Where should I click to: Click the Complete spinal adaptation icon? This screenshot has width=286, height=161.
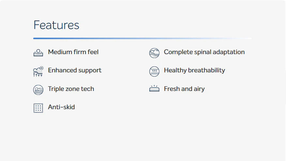(x=154, y=53)
